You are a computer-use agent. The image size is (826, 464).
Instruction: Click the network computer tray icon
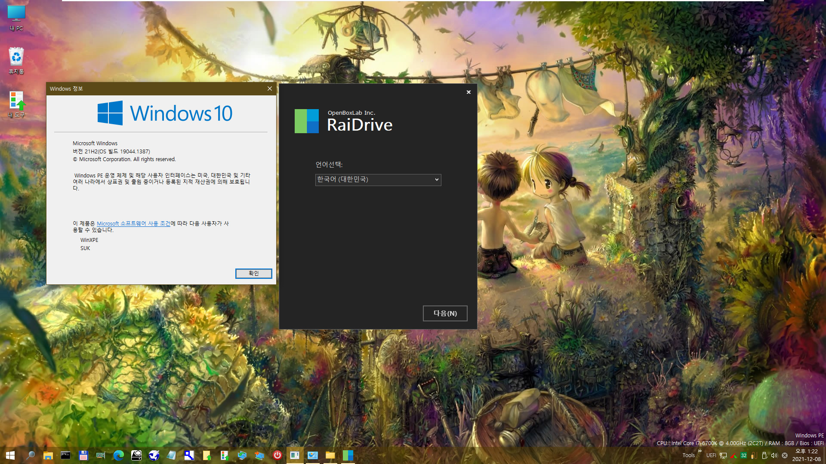coord(723,455)
